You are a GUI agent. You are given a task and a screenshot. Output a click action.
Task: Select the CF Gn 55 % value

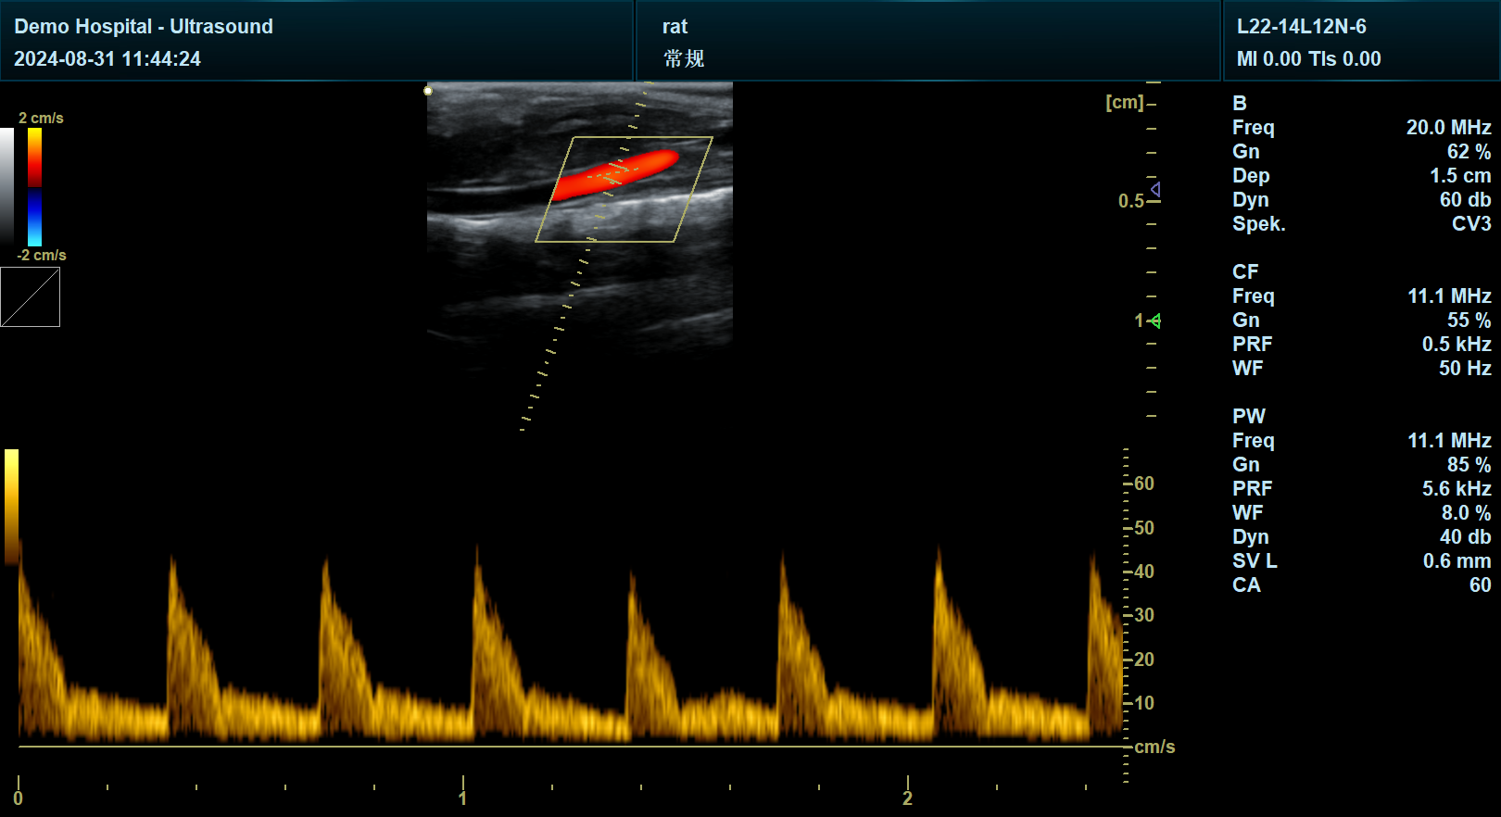point(1469,321)
